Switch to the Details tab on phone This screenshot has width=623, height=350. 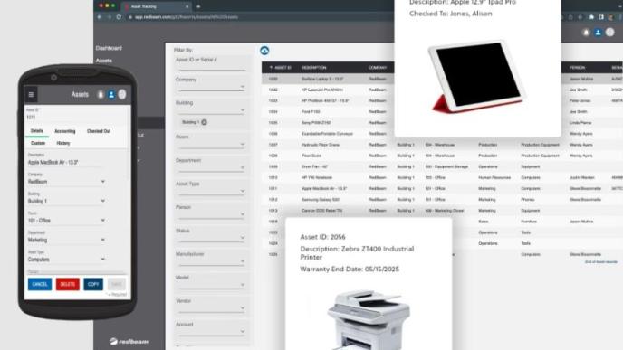[37, 131]
